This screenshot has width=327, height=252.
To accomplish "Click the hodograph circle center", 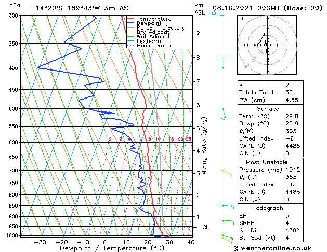I will click(267, 45).
